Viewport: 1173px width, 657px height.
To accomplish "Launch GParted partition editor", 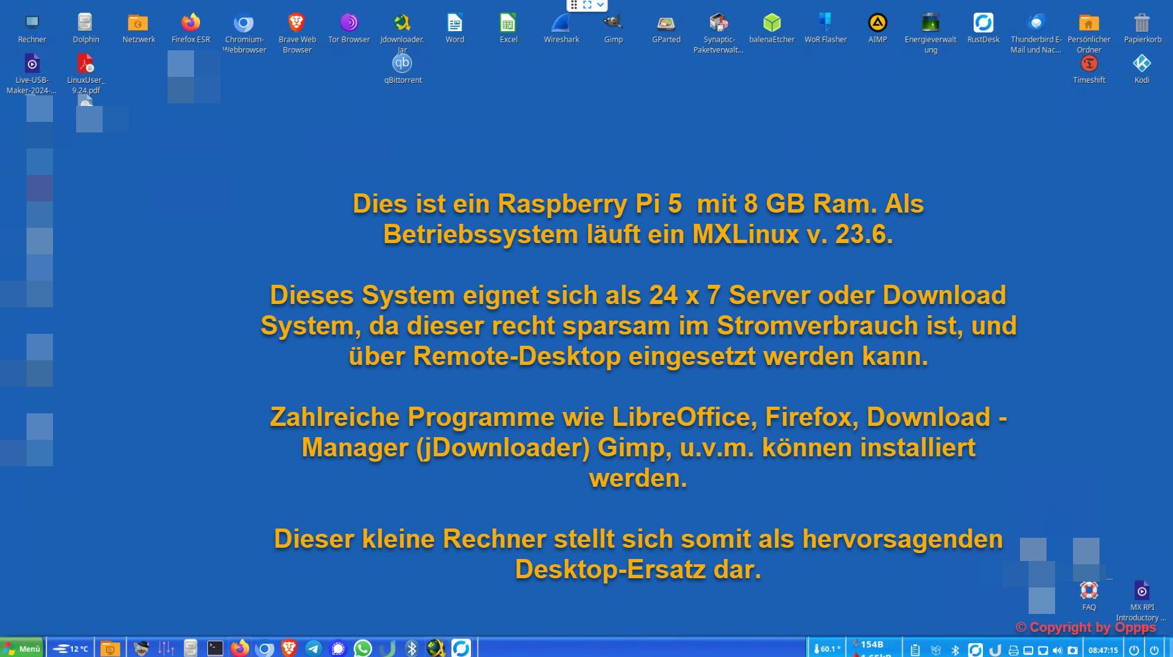I will 665,22.
